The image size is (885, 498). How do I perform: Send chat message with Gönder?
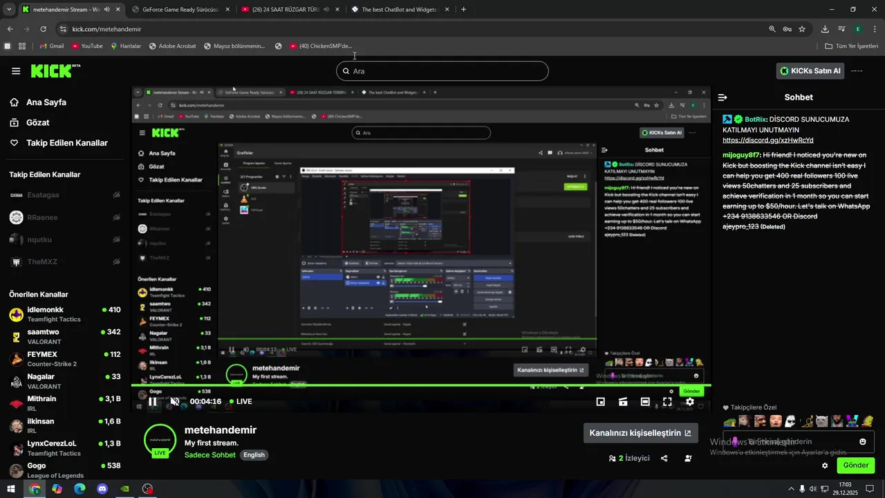855,465
